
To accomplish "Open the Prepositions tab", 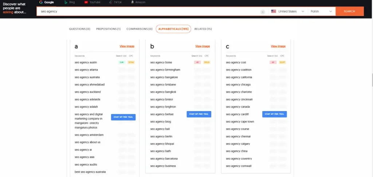I will [x=108, y=29].
